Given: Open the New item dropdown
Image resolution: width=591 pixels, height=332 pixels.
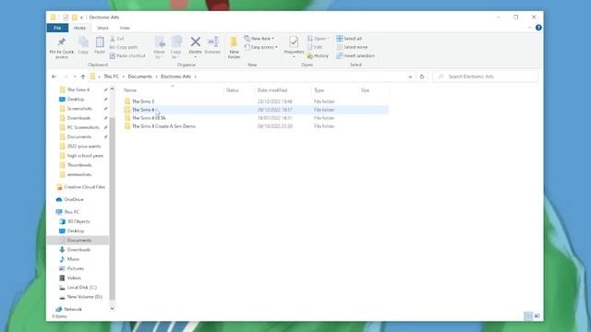Looking at the screenshot, I should click(259, 39).
